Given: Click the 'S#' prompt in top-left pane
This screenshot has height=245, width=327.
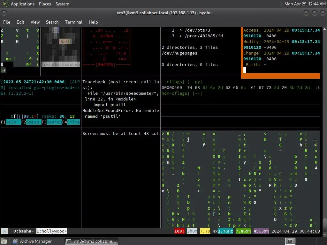Looking at the screenshot, I should click(3, 71).
